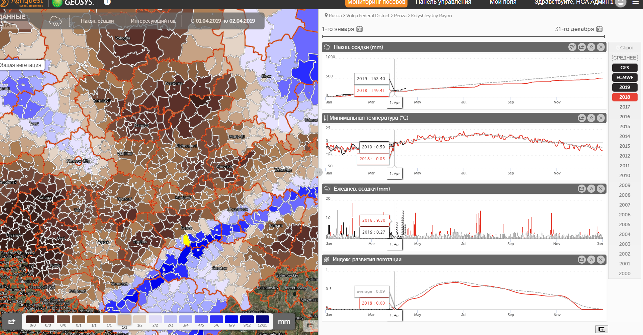Toggle the GFS forecast series

[624, 68]
